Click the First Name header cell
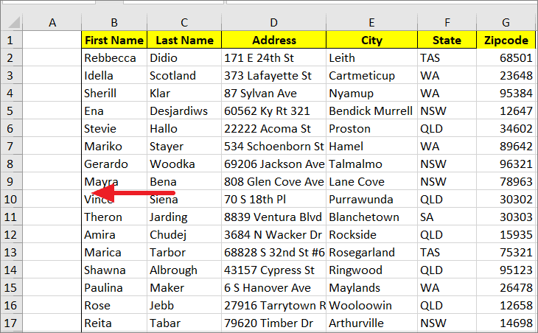This screenshot has height=333, width=538. click(114, 40)
